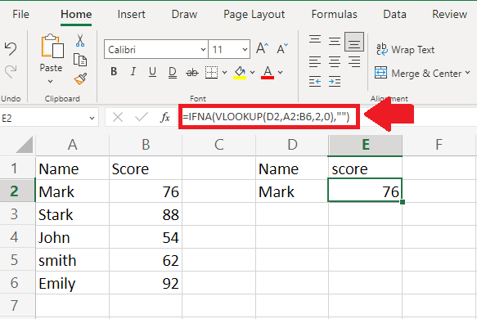The image size is (477, 319).
Task: Open the Draw tab
Action: [184, 14]
